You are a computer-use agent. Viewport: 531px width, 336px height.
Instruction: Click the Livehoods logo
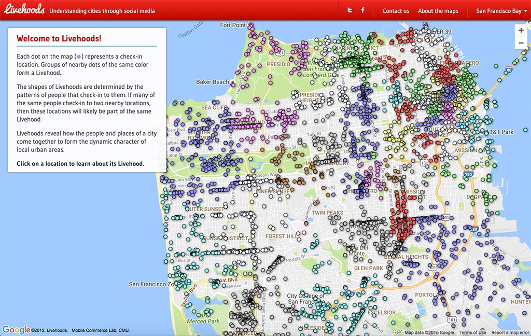(x=24, y=9)
